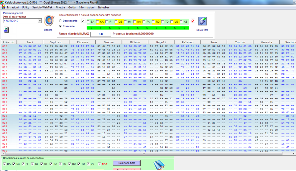
Task: Tick the RO export filter checkbox
Action: (153, 22)
